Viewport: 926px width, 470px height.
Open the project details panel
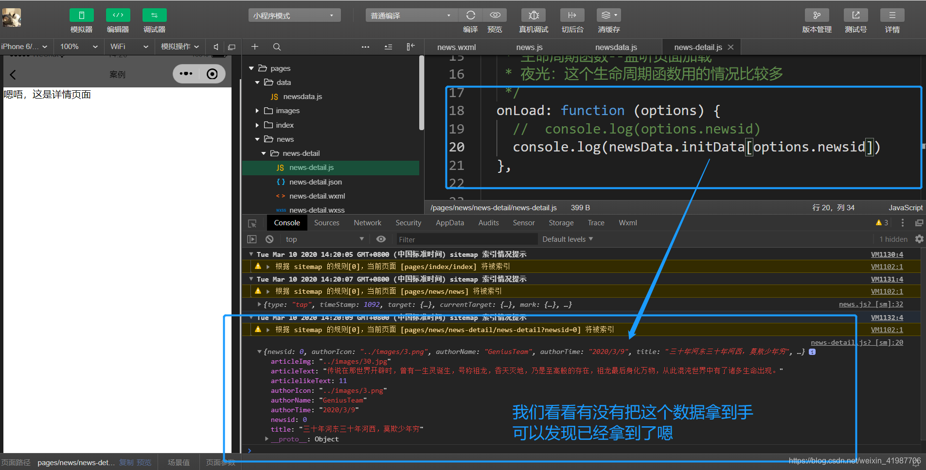coord(892,15)
